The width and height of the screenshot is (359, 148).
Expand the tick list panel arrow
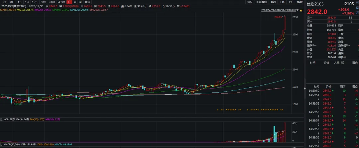click(305, 88)
